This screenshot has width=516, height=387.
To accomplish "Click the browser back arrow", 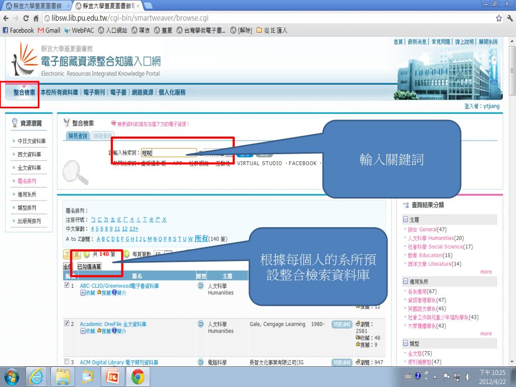I will (x=6, y=19).
